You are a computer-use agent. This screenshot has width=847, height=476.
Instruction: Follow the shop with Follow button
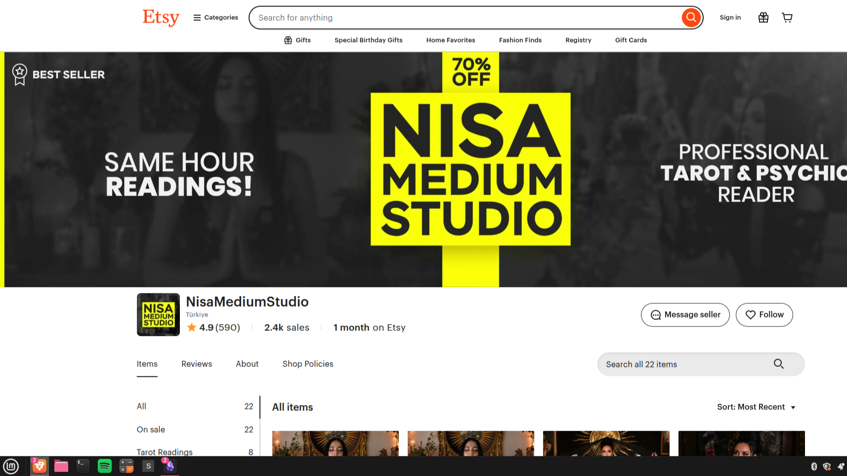coord(764,315)
